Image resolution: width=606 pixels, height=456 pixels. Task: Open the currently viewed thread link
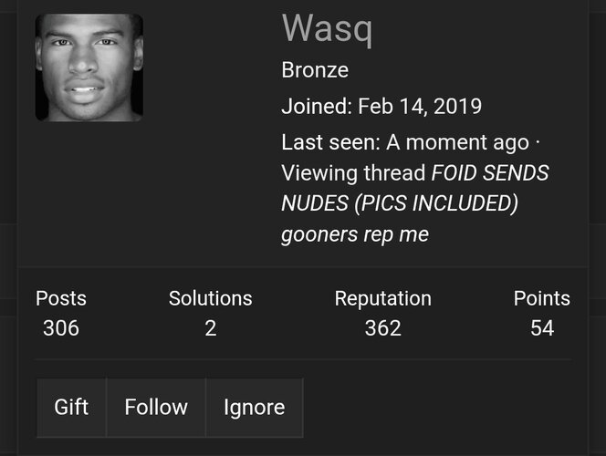click(414, 203)
